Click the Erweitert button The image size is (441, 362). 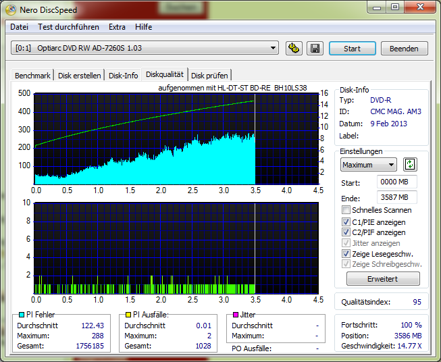(383, 279)
